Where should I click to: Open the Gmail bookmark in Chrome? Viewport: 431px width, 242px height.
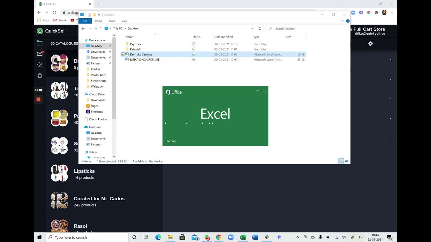click(60, 20)
